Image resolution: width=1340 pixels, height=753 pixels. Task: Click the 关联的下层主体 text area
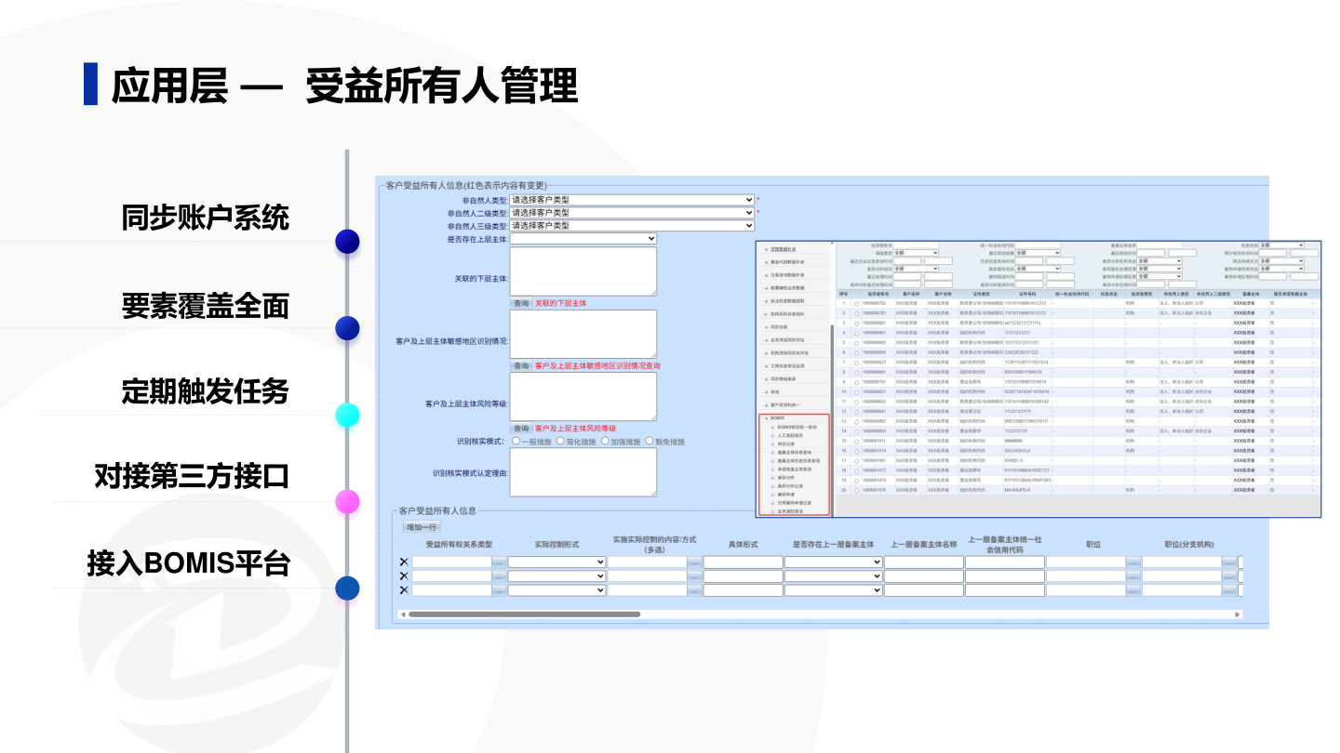click(583, 271)
